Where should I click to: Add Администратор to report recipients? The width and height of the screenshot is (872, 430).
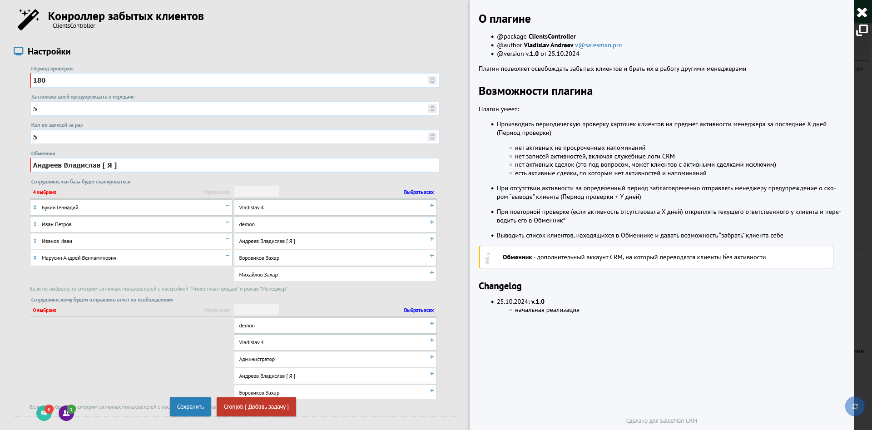pos(431,357)
